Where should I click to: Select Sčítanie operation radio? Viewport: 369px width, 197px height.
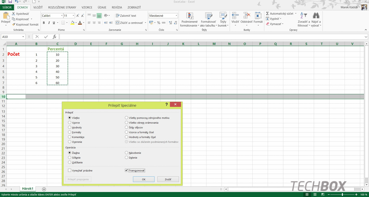69,158
